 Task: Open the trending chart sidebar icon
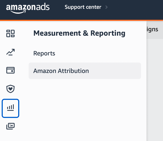pyautogui.click(x=10, y=52)
